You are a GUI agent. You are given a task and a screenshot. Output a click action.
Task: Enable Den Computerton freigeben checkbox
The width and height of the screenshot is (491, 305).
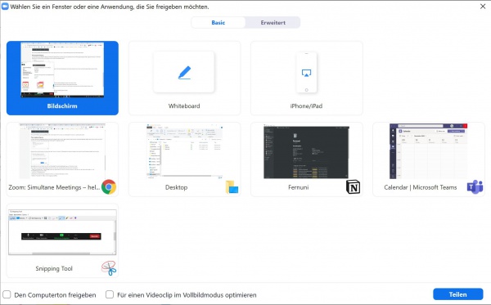[7, 294]
